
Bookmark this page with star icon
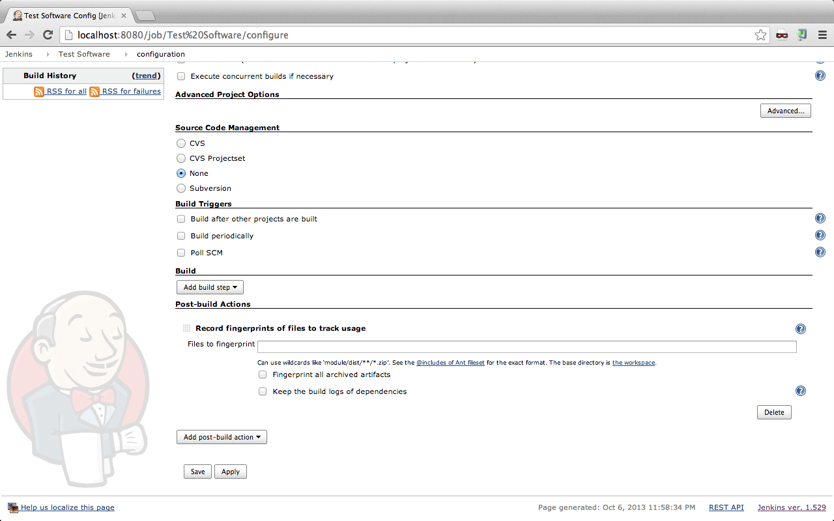pos(760,35)
